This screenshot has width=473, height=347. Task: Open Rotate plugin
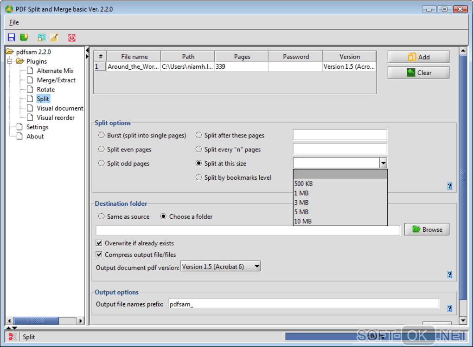point(46,90)
